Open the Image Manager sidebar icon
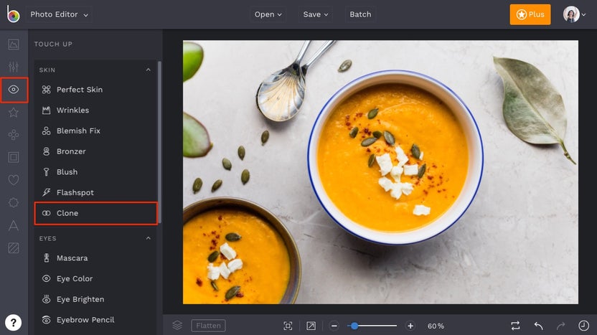Image resolution: width=597 pixels, height=335 pixels. (x=14, y=44)
